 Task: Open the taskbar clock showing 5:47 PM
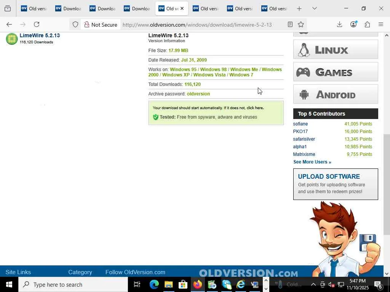(358, 284)
